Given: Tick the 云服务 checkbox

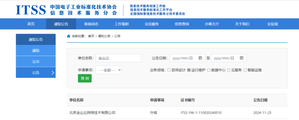Looking at the screenshot, I should tap(229, 70).
